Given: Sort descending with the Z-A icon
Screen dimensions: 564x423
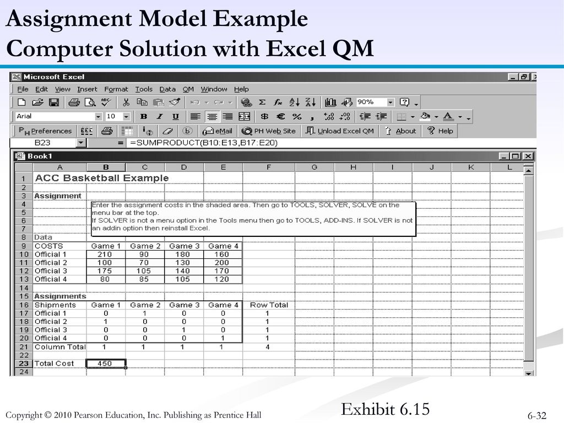Looking at the screenshot, I should pos(310,102).
